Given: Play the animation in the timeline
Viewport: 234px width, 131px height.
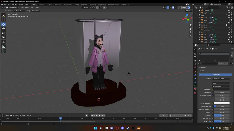Looking at the screenshot, I should click(99, 115).
